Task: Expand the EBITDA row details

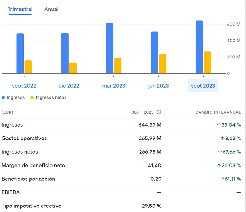Action: coord(10,192)
